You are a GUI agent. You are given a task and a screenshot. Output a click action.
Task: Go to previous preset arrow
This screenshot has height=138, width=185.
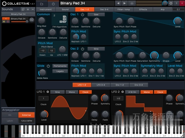click(118, 4)
